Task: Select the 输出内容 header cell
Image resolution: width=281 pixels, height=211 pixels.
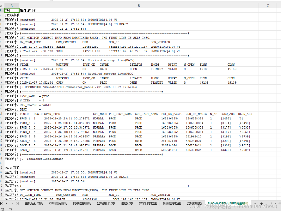Action: (x=139, y=11)
